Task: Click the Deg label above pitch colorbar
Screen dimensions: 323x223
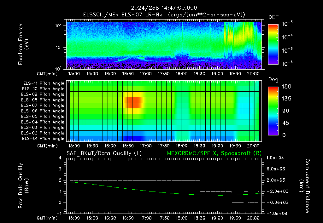Action: 273,80
